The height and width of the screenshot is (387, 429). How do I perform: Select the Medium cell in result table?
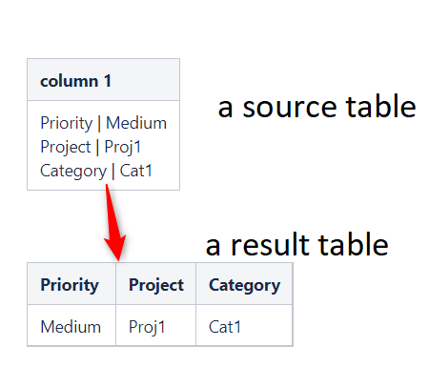[x=71, y=325]
